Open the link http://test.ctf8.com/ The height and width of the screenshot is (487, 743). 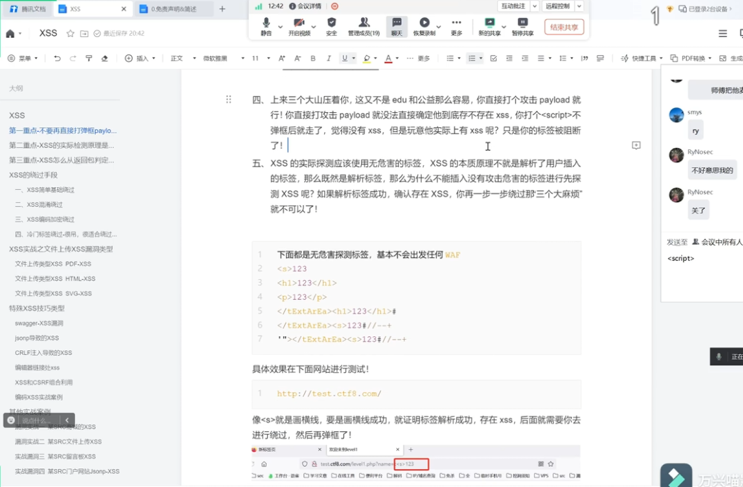[x=329, y=393]
